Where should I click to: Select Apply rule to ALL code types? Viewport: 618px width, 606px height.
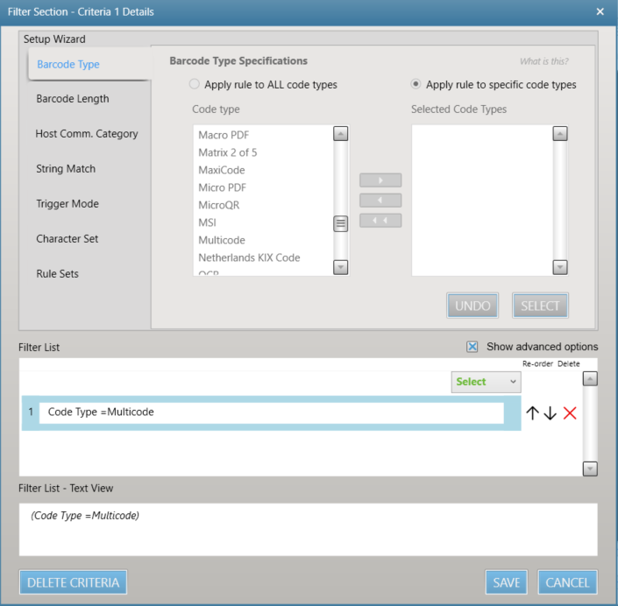tap(195, 85)
